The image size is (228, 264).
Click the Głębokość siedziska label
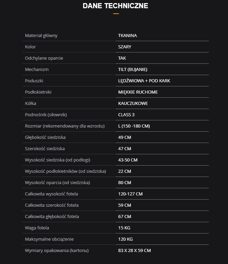pyautogui.click(x=45, y=137)
